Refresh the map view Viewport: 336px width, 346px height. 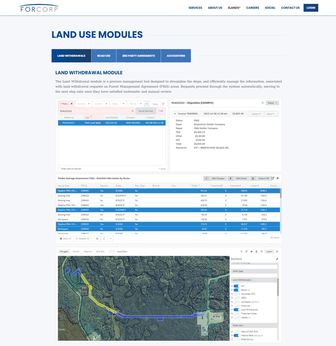246,251
